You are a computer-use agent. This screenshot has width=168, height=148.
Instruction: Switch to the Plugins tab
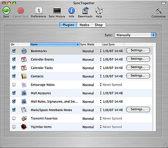pyautogui.click(x=68, y=25)
